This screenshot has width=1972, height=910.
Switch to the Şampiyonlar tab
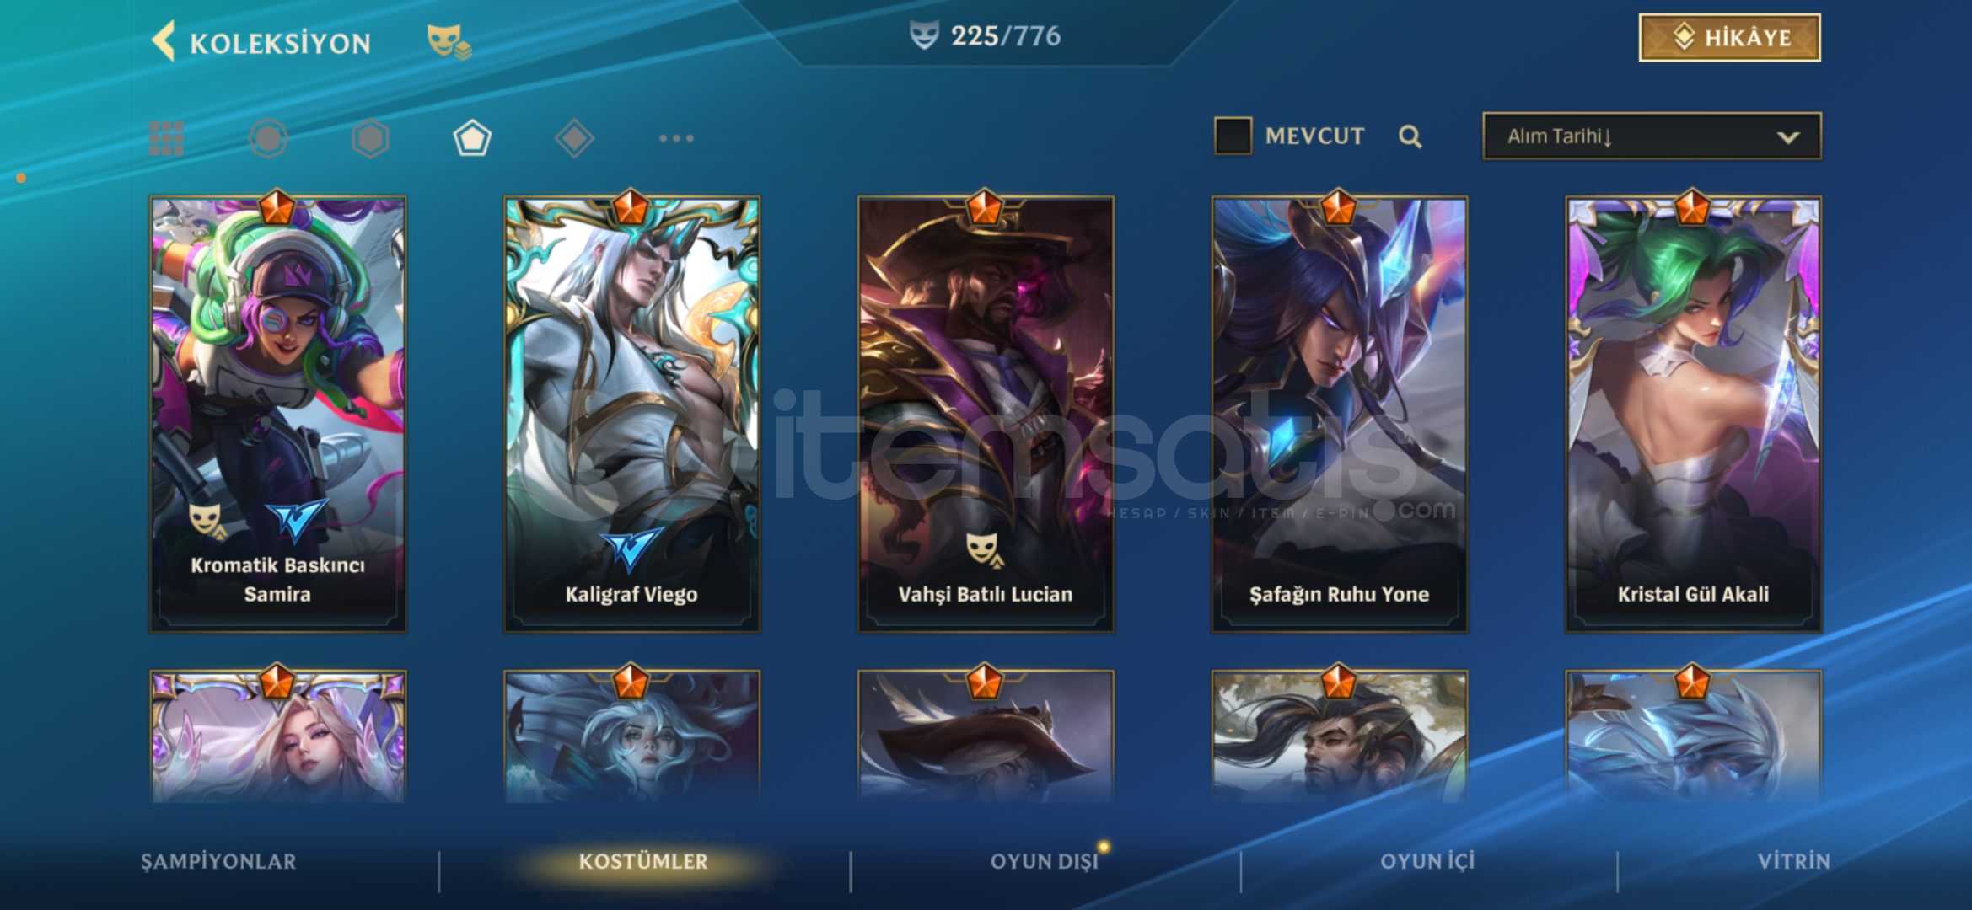point(218,861)
